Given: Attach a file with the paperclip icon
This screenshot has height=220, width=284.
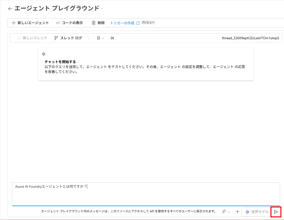Looking at the screenshot, I should [x=224, y=212].
